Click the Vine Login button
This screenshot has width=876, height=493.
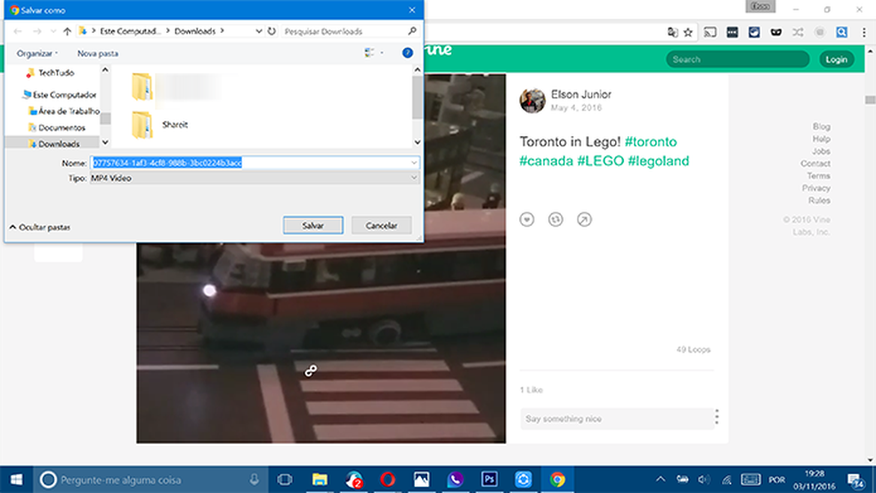tap(836, 60)
